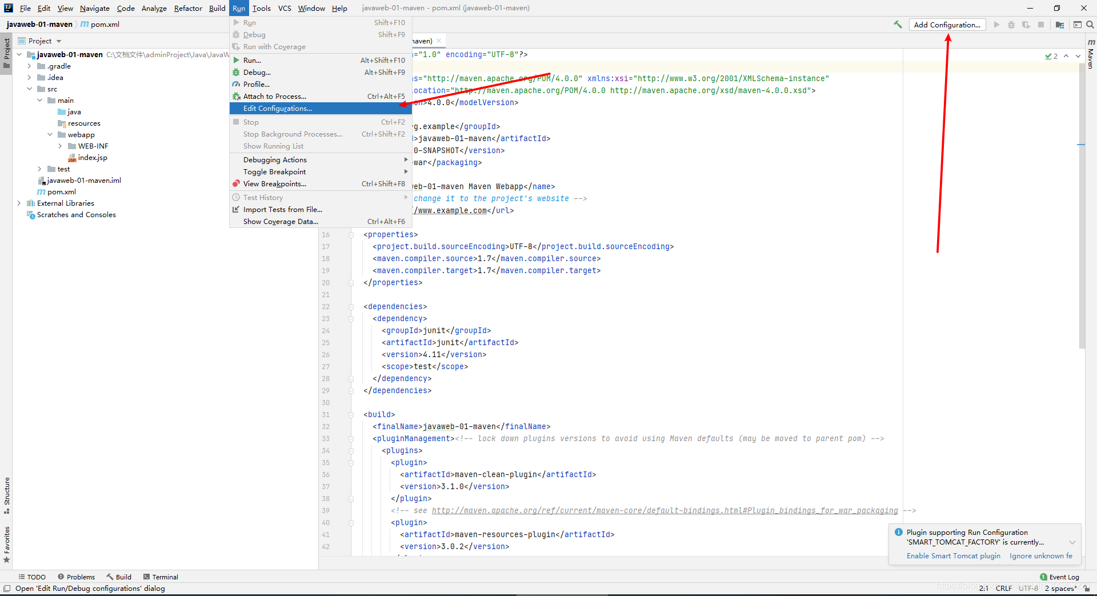The width and height of the screenshot is (1097, 596).
Task: Toggle the Project tool window stripe
Action: pos(6,53)
